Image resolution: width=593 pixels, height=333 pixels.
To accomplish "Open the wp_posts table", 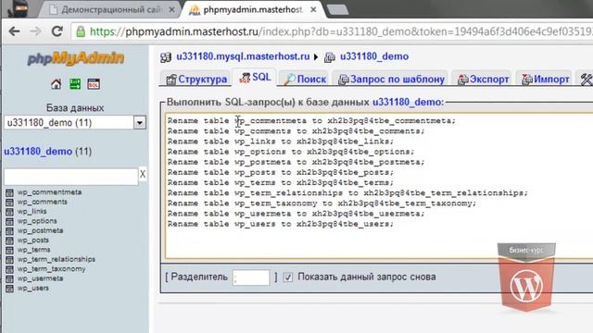I will tap(33, 240).
